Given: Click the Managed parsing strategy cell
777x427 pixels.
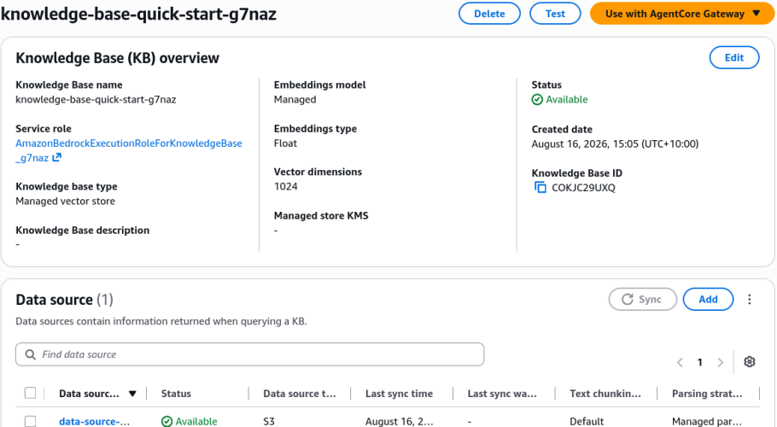Looking at the screenshot, I should click(707, 421).
